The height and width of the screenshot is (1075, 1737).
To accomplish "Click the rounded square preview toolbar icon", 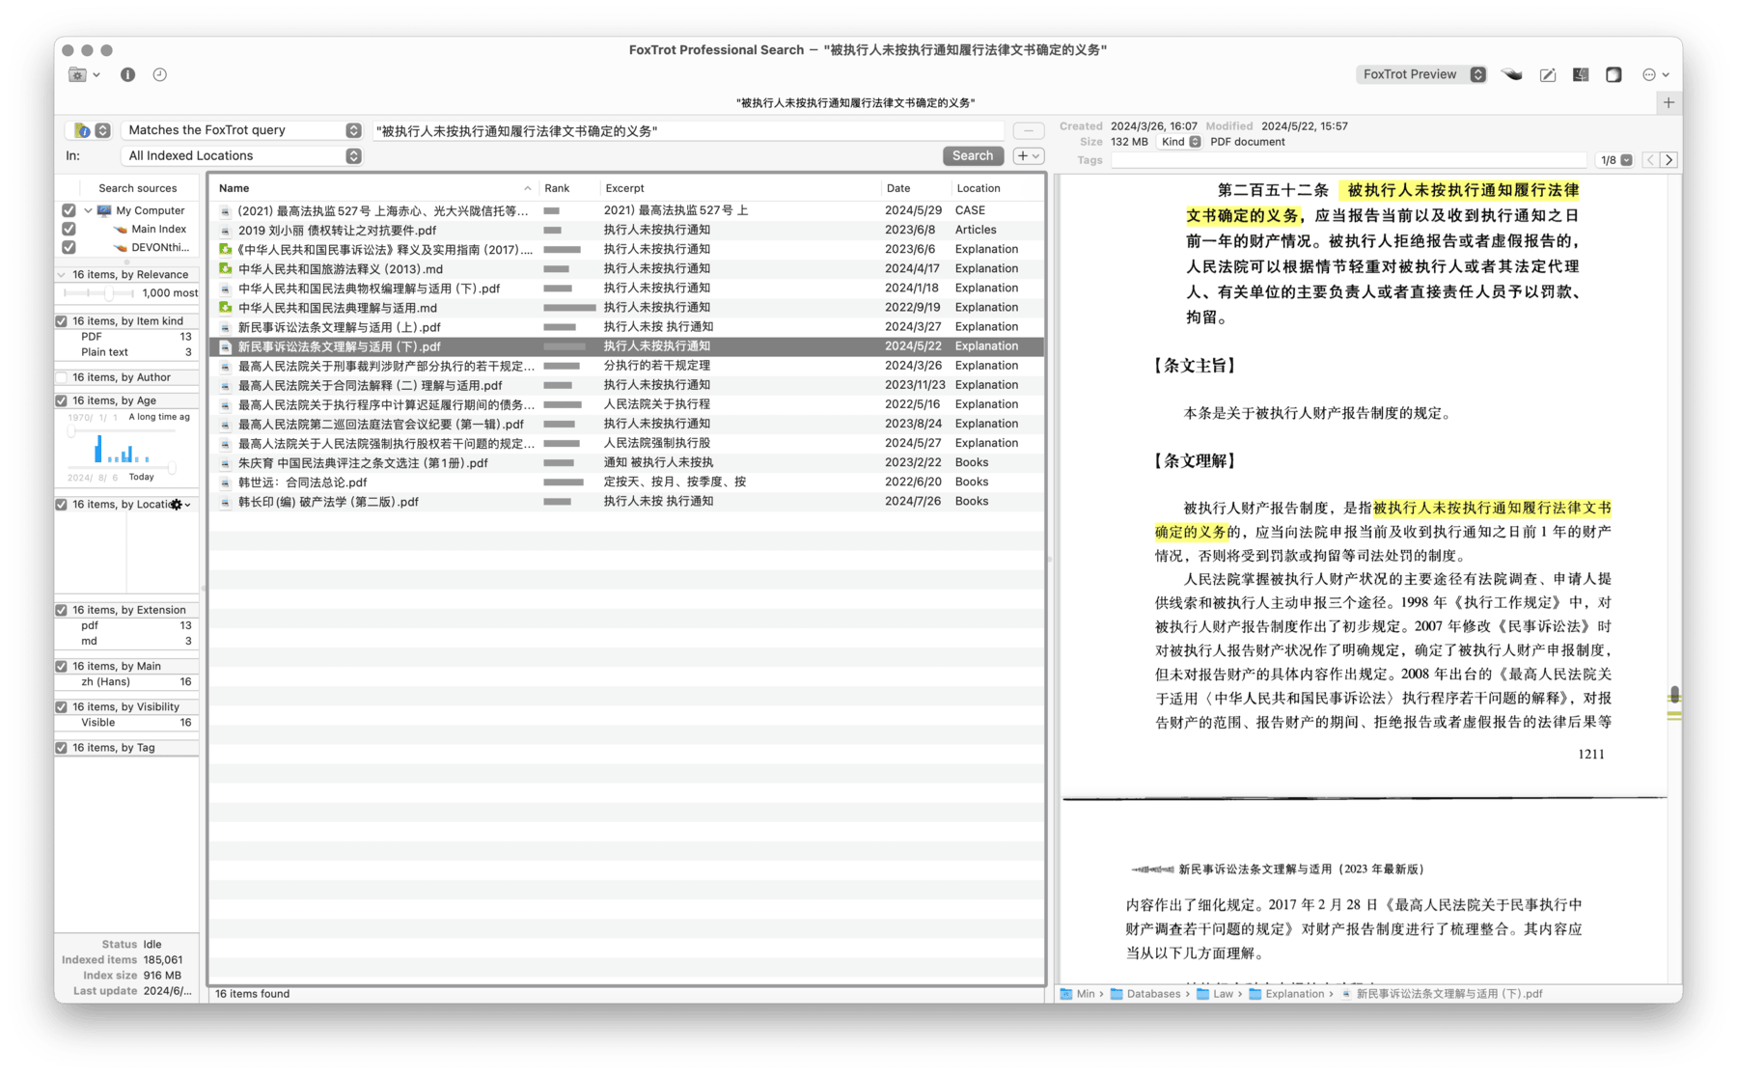I will [1613, 74].
